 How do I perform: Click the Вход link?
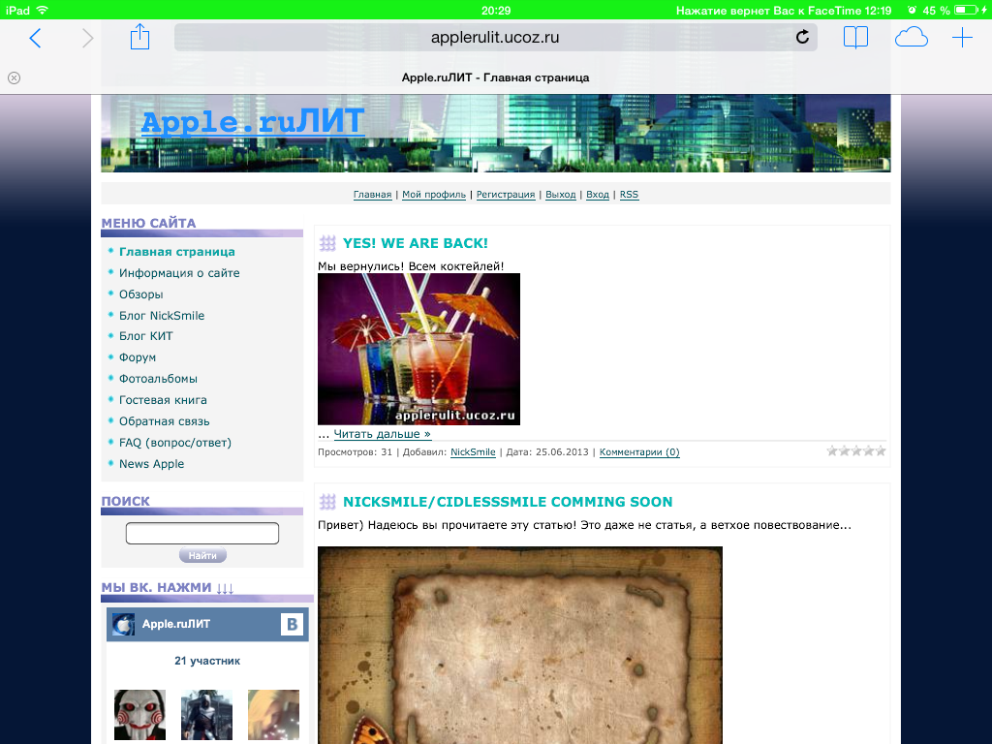pyautogui.click(x=597, y=194)
